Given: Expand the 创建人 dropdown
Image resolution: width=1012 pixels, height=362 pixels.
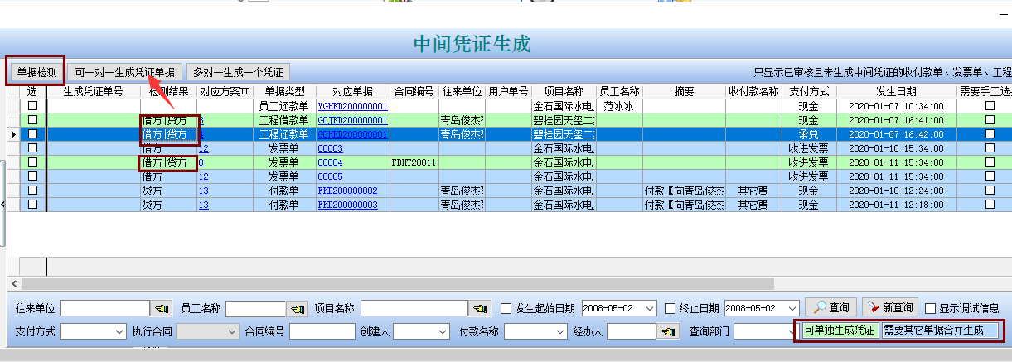Looking at the screenshot, I should tap(445, 331).
